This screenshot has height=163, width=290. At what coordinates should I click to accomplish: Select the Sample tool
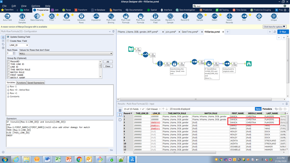click(x=199, y=17)
